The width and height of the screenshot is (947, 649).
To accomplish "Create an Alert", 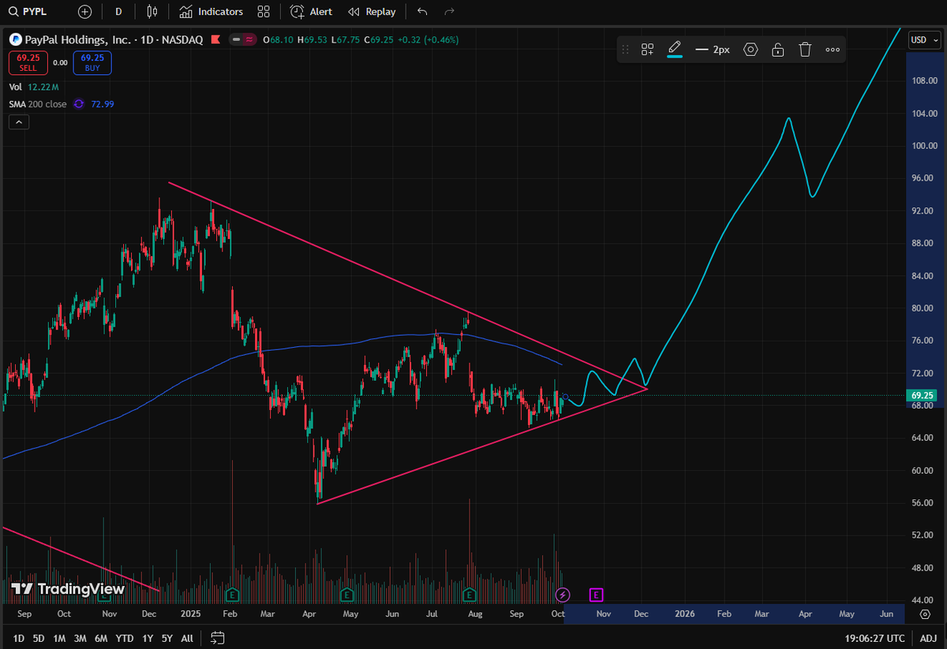I will pyautogui.click(x=311, y=12).
